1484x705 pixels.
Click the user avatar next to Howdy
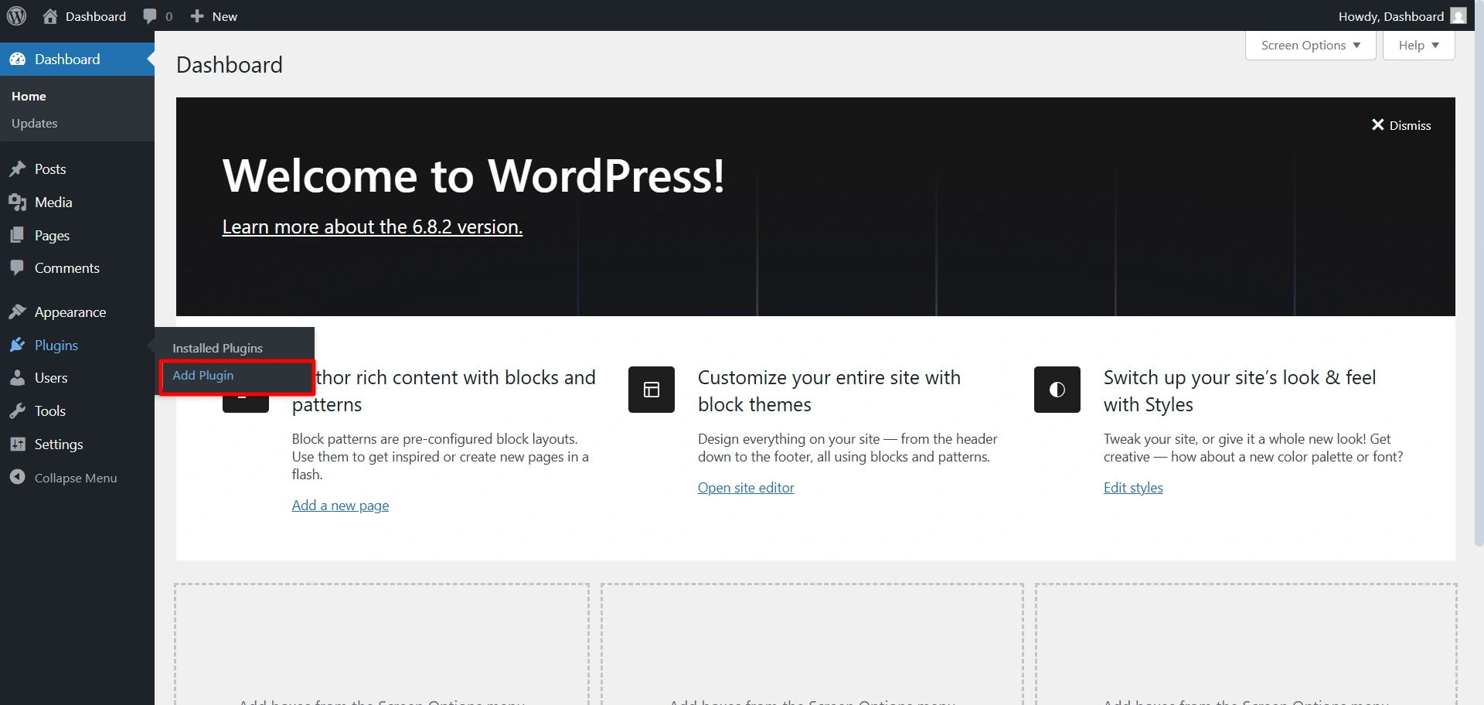point(1458,16)
